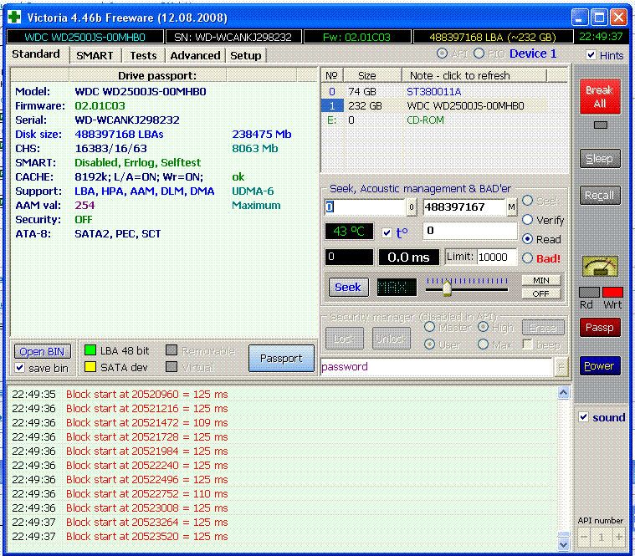This screenshot has width=635, height=556.
Task: Click the gray Rd indicator
Action: coord(589,292)
